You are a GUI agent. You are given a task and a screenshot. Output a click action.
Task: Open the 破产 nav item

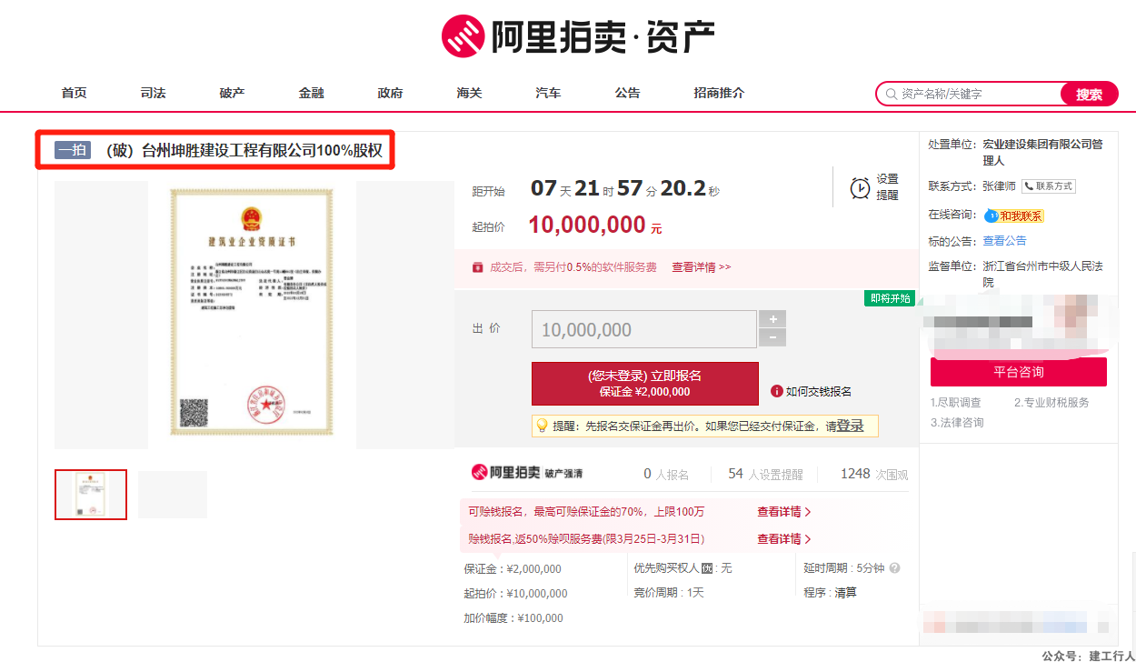tap(233, 93)
